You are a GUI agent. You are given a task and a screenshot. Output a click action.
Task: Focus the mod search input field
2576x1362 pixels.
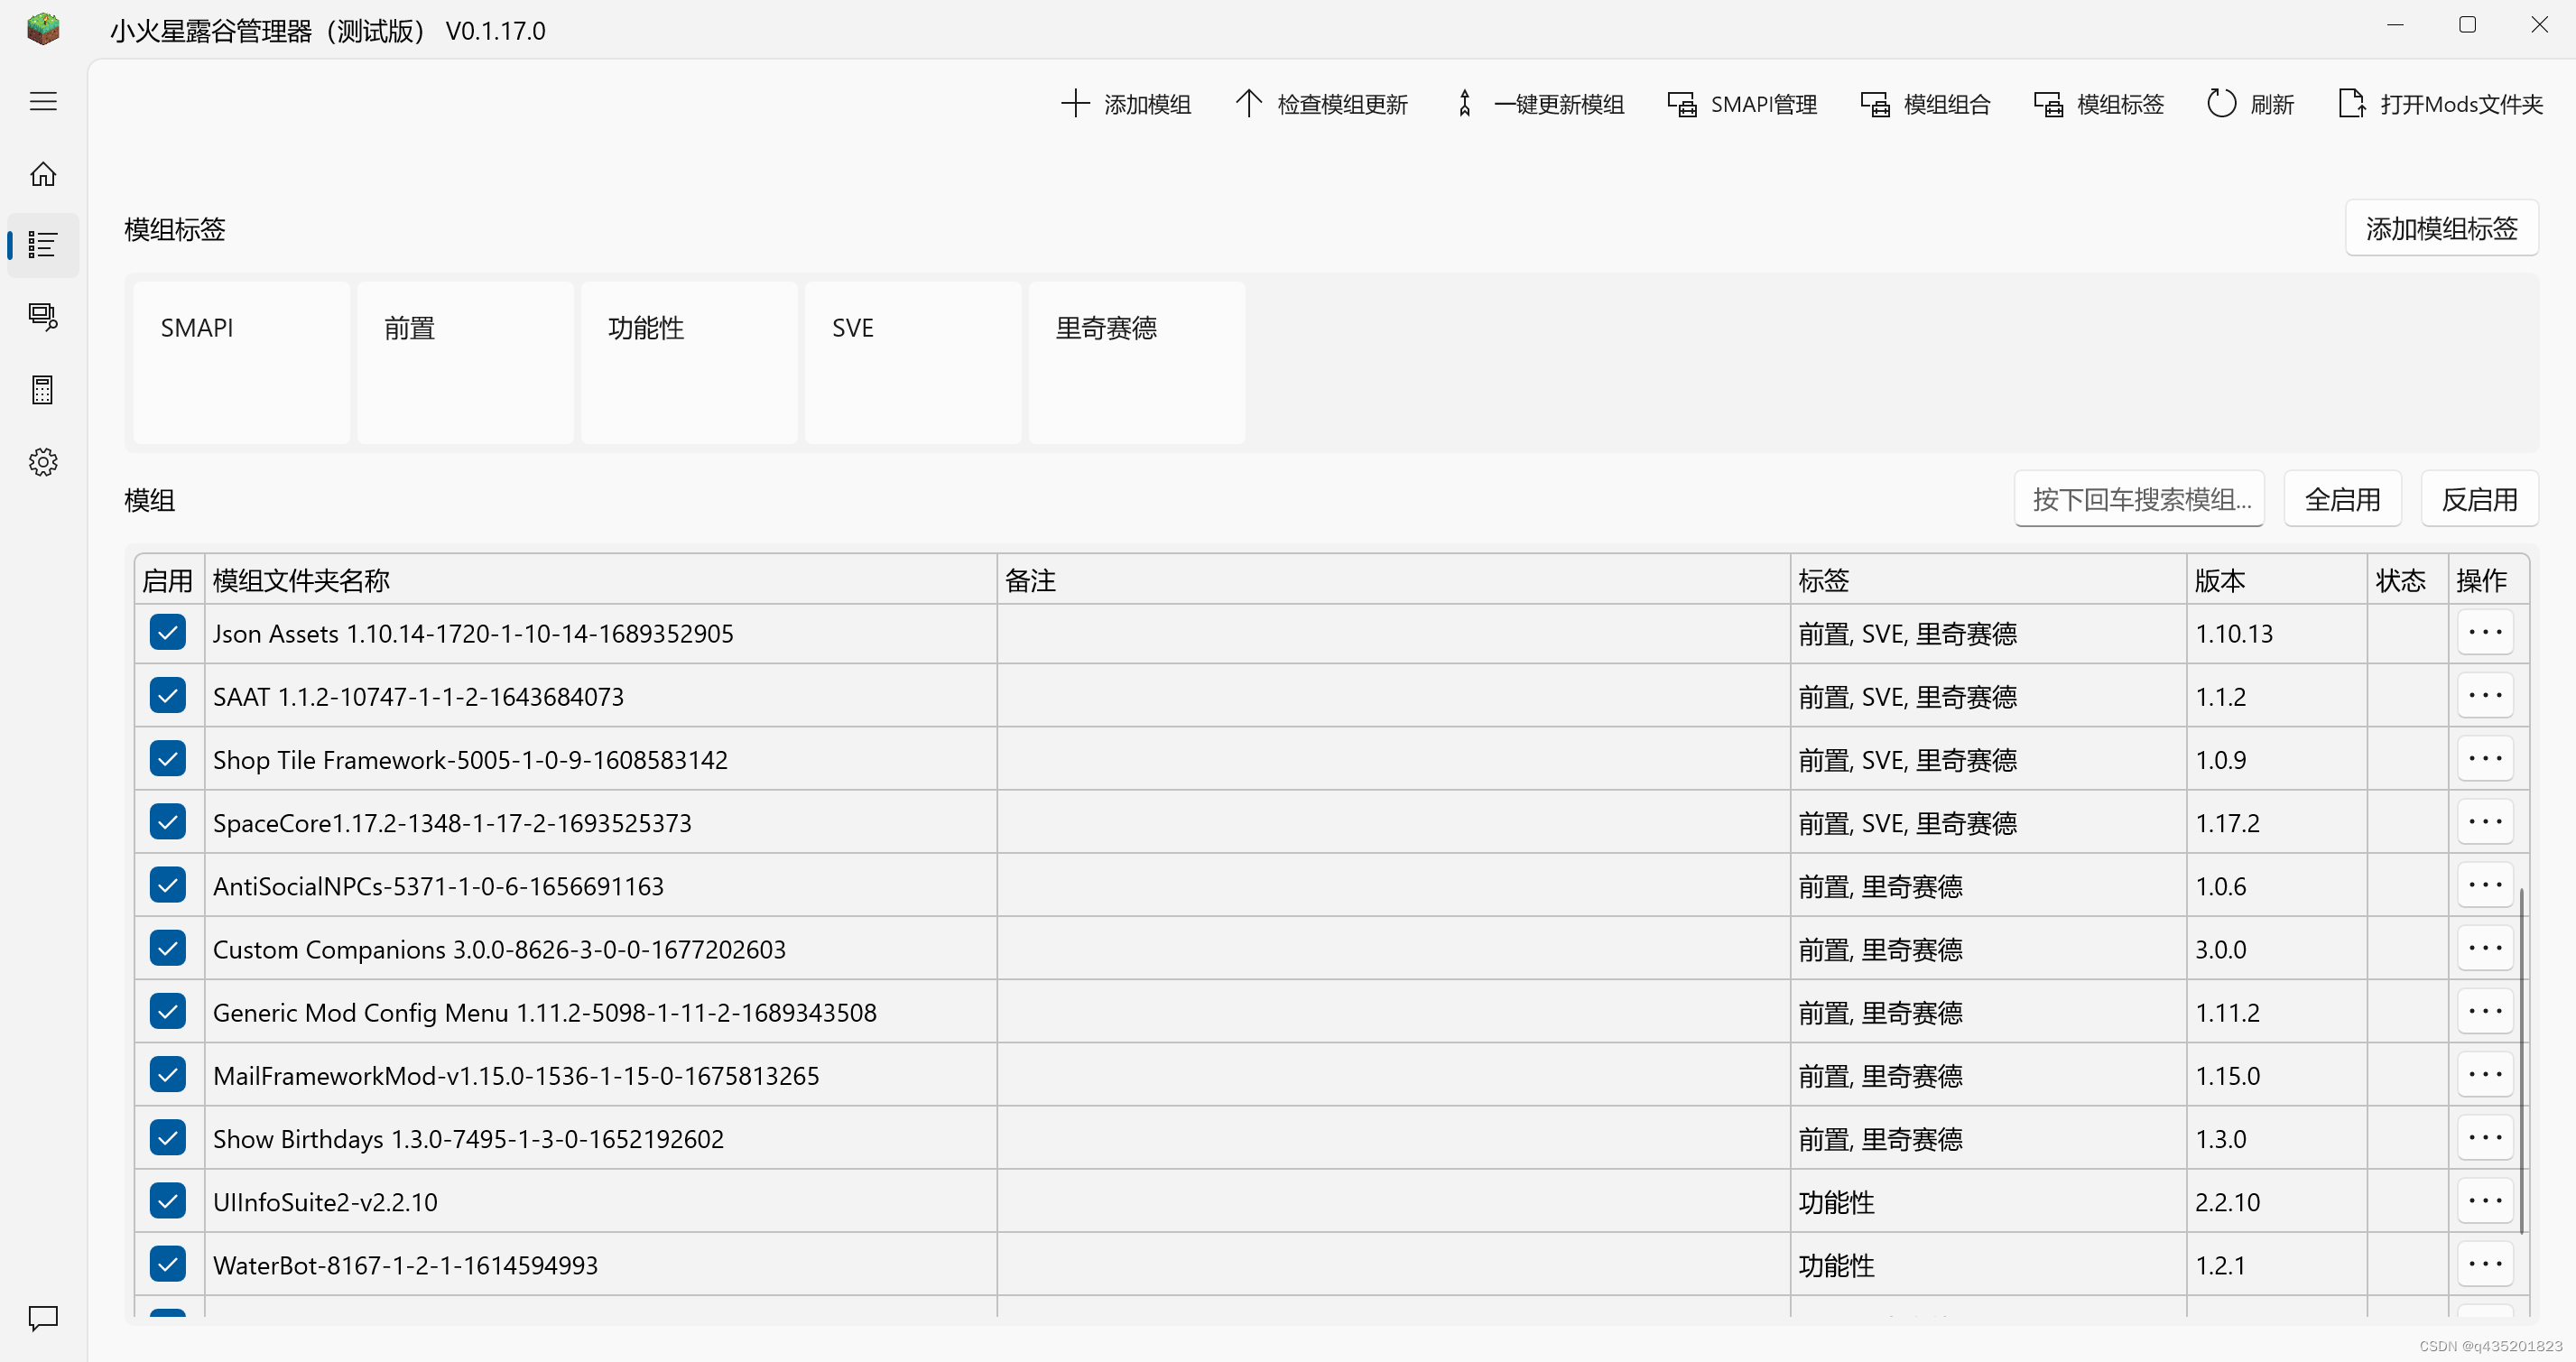tap(2139, 499)
